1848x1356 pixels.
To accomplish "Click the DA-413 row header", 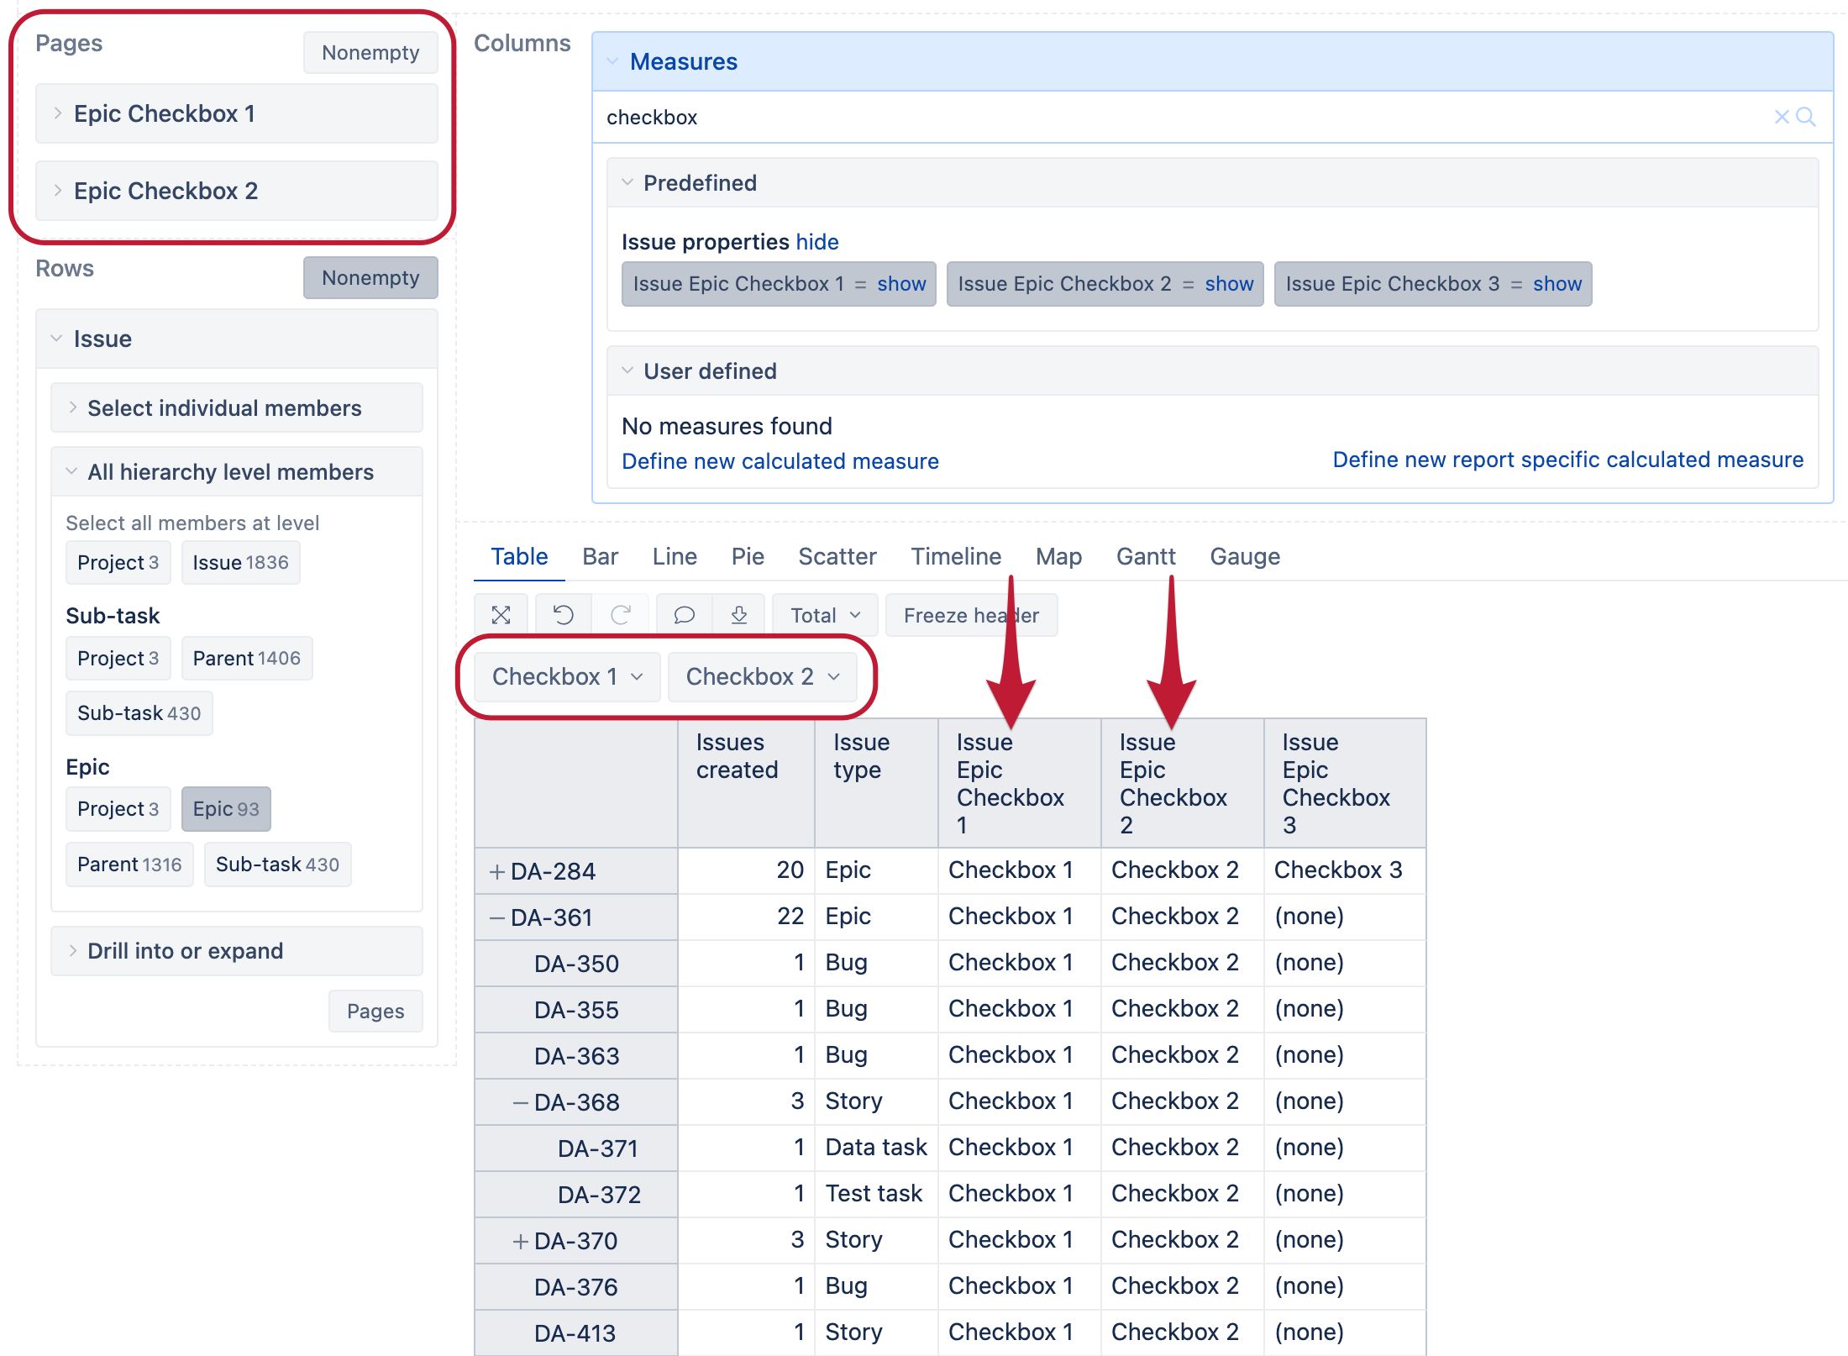I will 576,1333.
